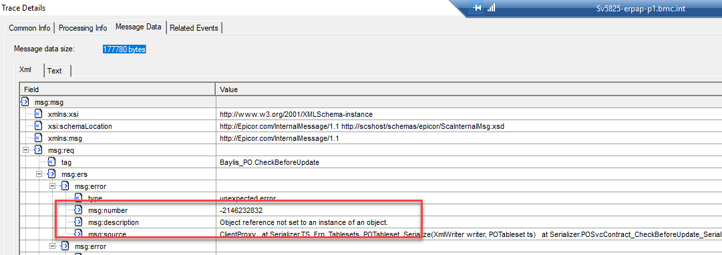
Task: Click the -2146232832 value
Action: click(x=241, y=210)
